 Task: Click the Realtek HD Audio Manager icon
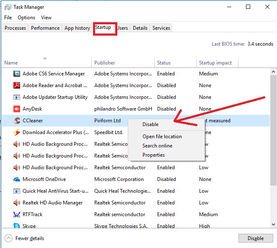[x=17, y=203]
